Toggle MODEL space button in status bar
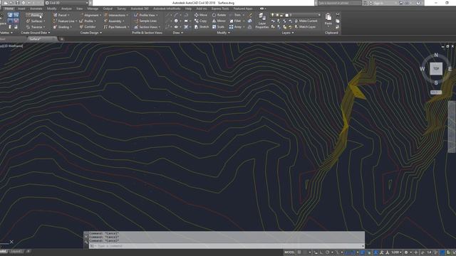 coord(290,252)
